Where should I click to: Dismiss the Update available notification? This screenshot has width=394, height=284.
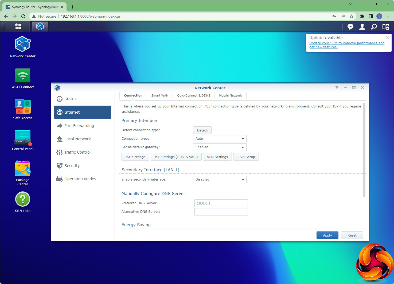pos(388,38)
